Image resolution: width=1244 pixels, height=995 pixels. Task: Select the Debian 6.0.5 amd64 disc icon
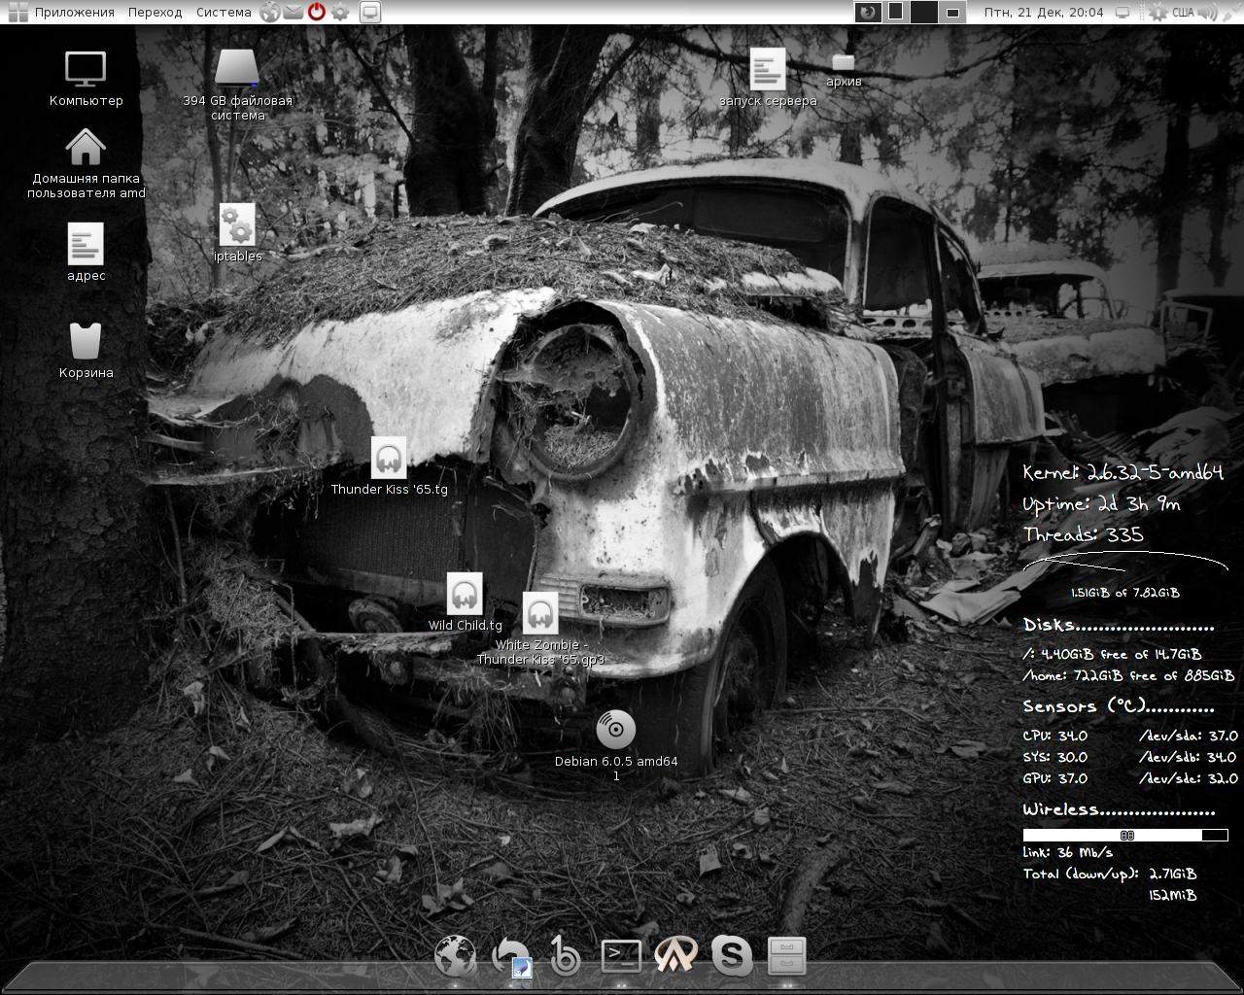tap(615, 730)
